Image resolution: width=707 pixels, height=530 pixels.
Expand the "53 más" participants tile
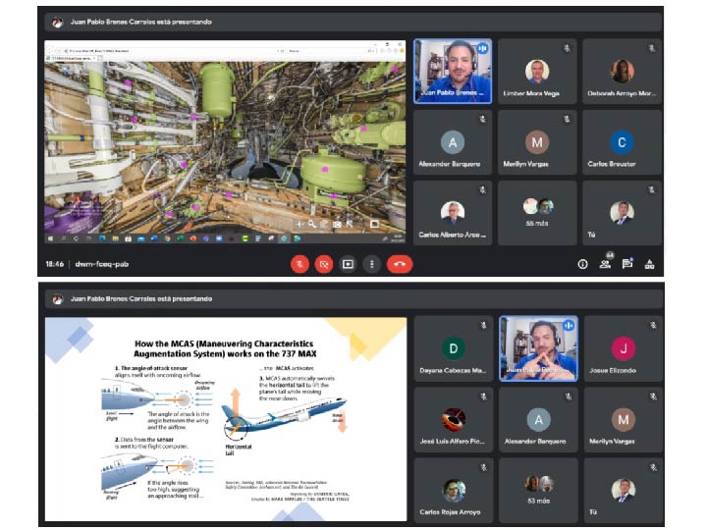click(537, 489)
